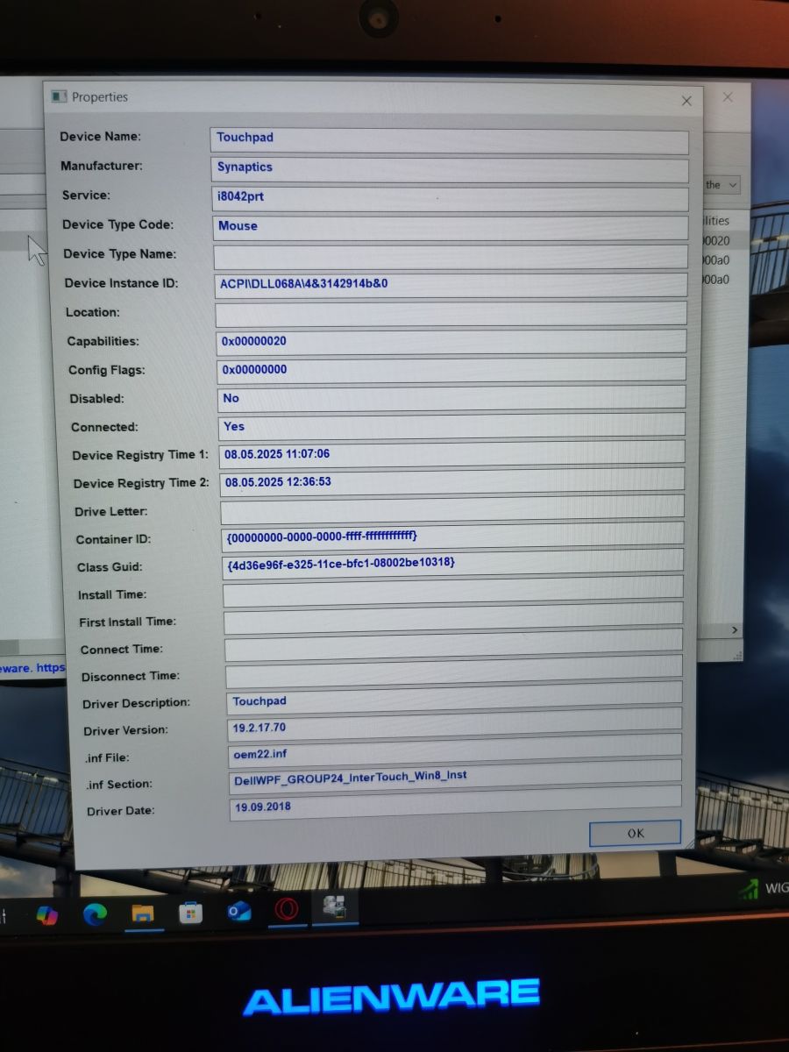789x1052 pixels.
Task: Click the 'Device Name:' label
Action: (x=100, y=137)
